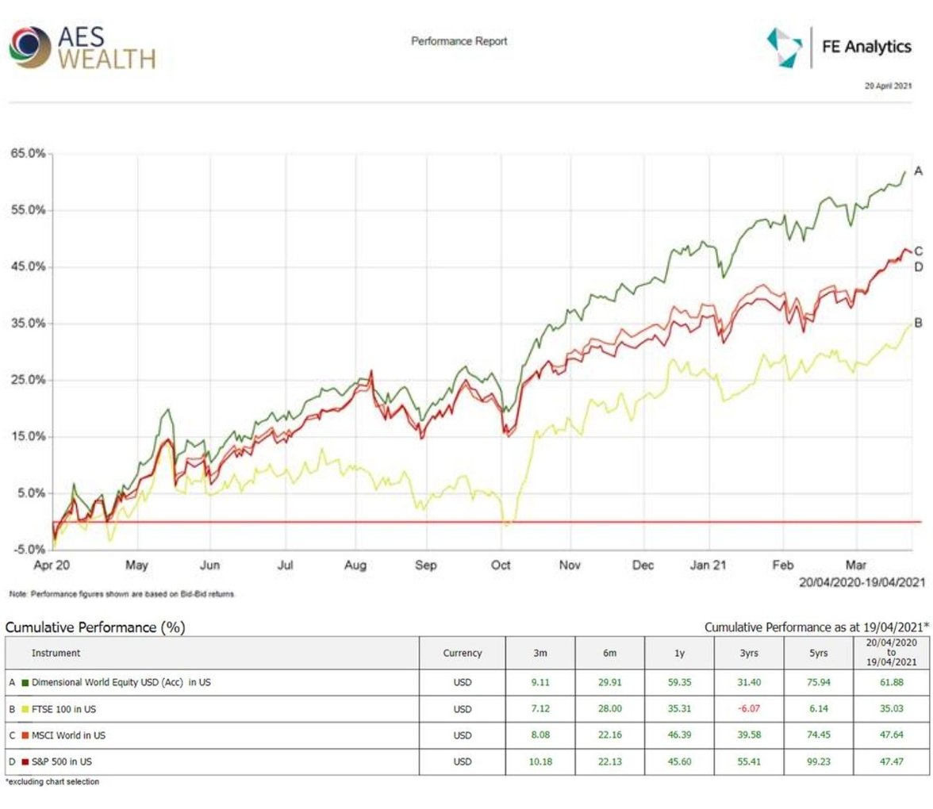The height and width of the screenshot is (809, 933).
Task: Open the Currency column options
Action: (x=462, y=652)
